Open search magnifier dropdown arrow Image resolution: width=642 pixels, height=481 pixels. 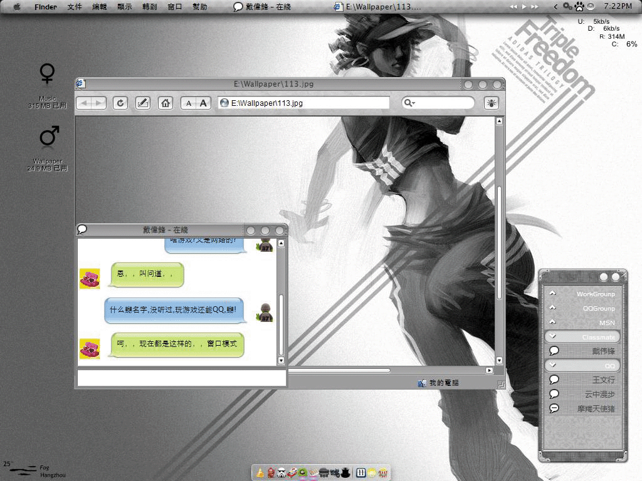point(414,103)
